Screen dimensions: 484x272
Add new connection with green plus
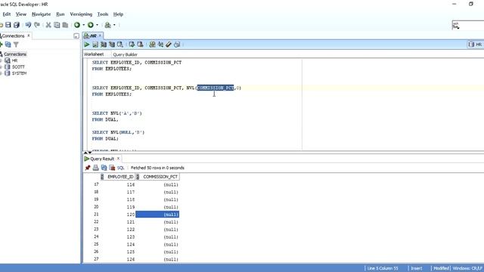pyautogui.click(x=1, y=45)
